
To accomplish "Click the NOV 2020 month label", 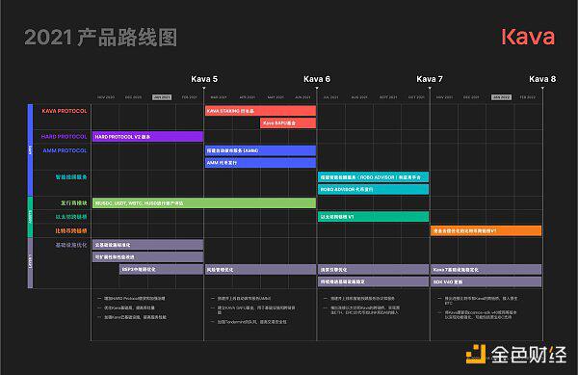I will coord(106,97).
